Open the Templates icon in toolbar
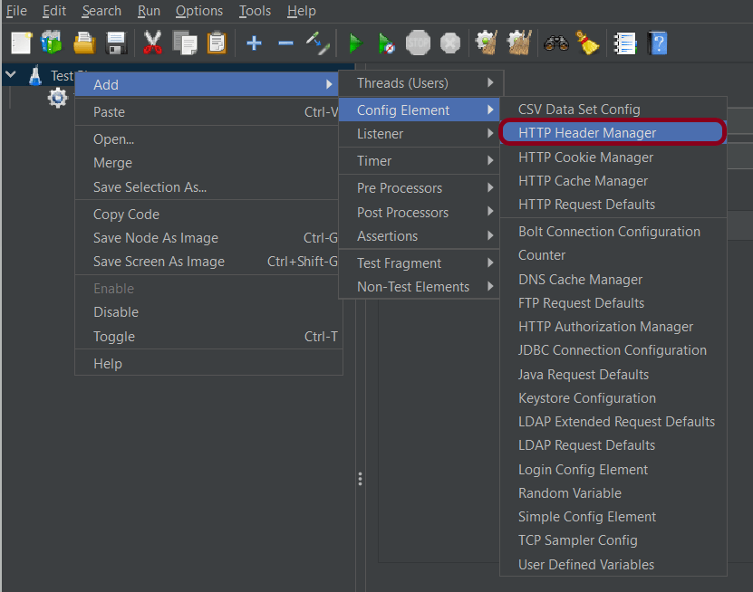This screenshot has height=592, width=753. (51, 43)
